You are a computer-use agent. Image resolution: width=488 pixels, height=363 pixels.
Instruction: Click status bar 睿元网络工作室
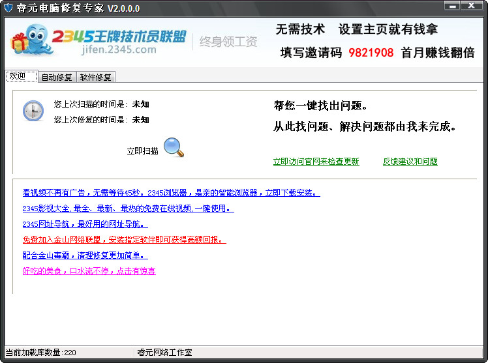point(164,353)
